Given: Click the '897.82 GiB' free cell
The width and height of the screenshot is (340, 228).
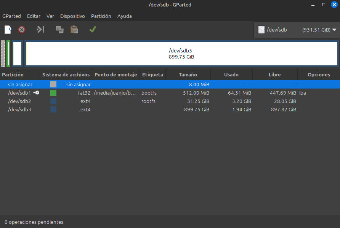Looking at the screenshot, I should (x=284, y=110).
